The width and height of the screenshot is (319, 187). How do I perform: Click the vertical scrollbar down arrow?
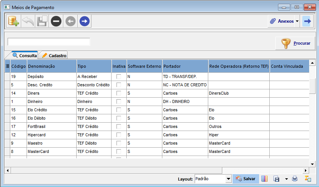312,164
